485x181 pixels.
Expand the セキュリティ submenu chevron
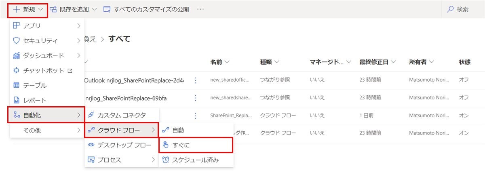pos(78,41)
